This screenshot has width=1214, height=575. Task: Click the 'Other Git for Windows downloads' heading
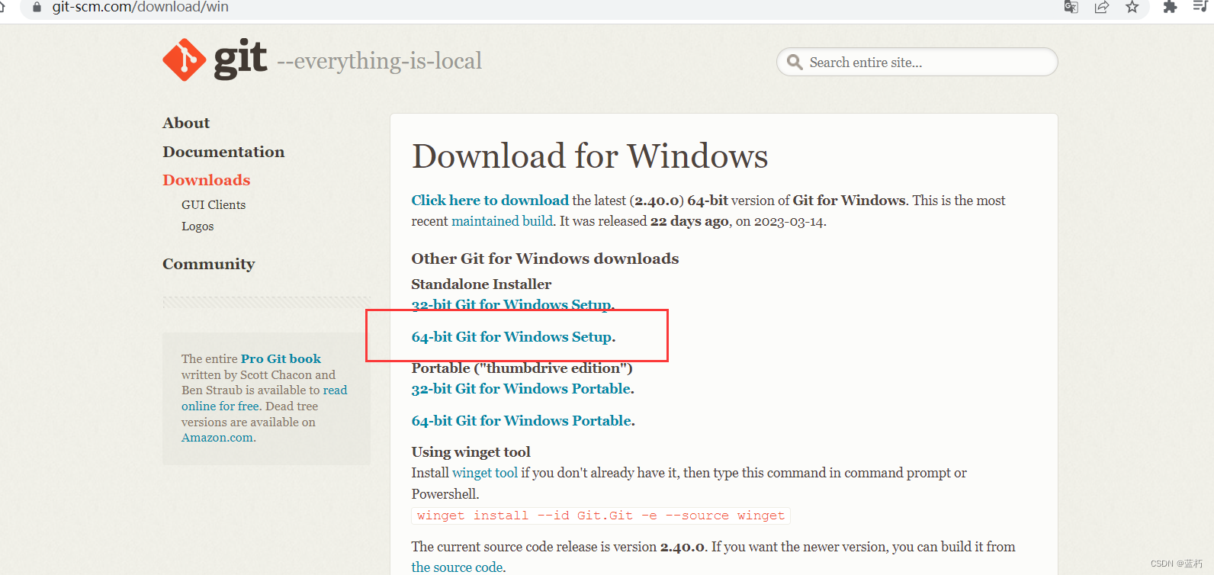tap(545, 259)
